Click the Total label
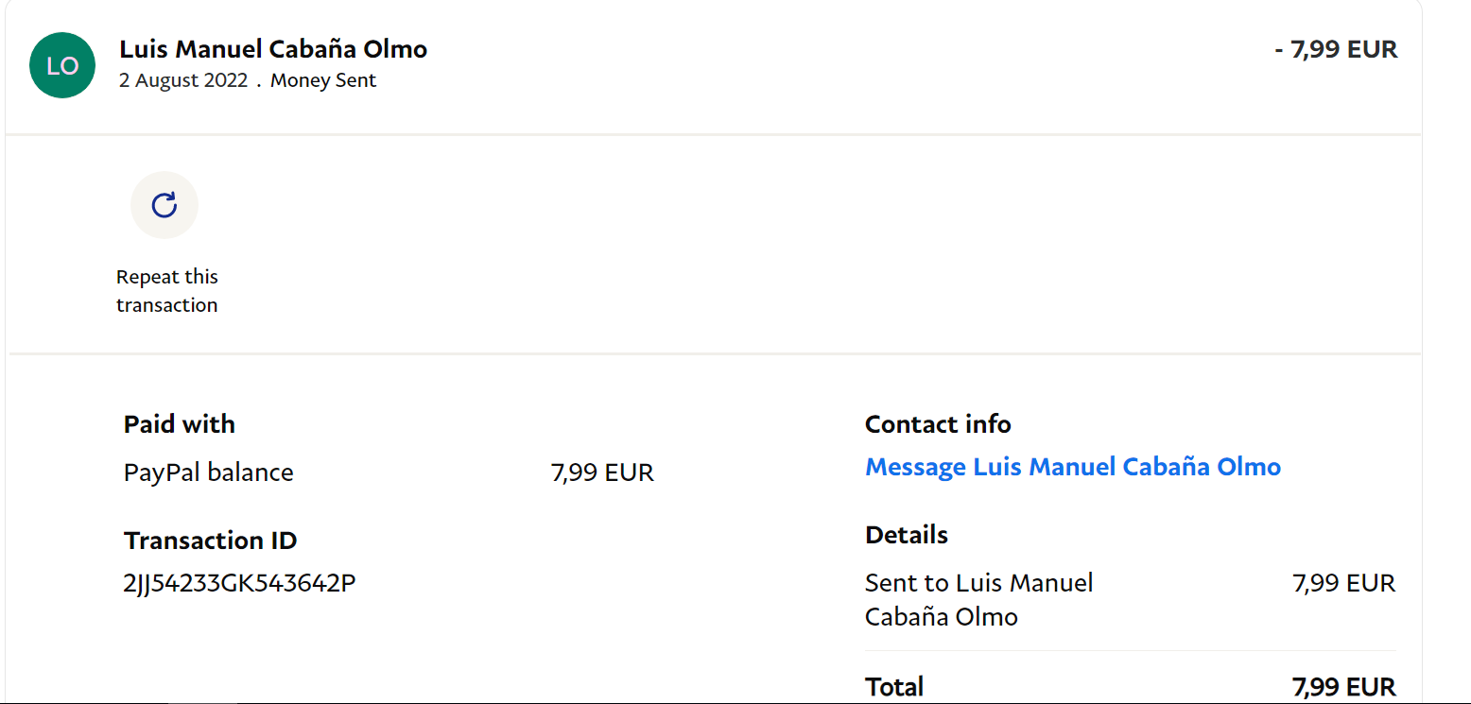 pyautogui.click(x=894, y=687)
